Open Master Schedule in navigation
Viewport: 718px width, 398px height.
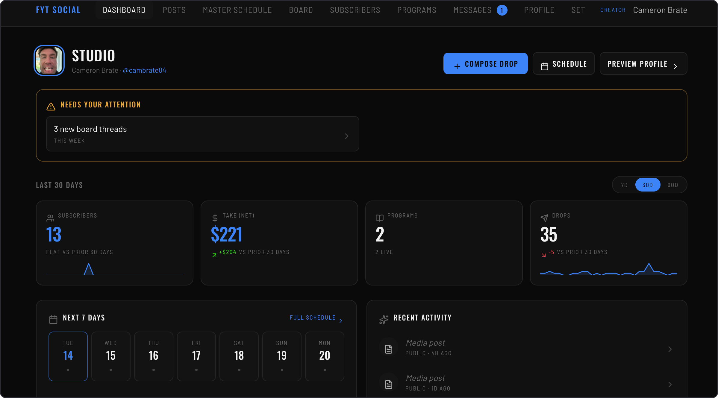coord(237,10)
